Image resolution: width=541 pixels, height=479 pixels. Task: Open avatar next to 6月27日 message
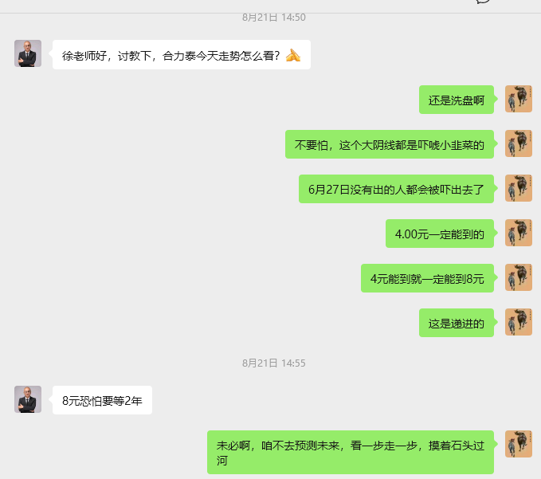[519, 188]
